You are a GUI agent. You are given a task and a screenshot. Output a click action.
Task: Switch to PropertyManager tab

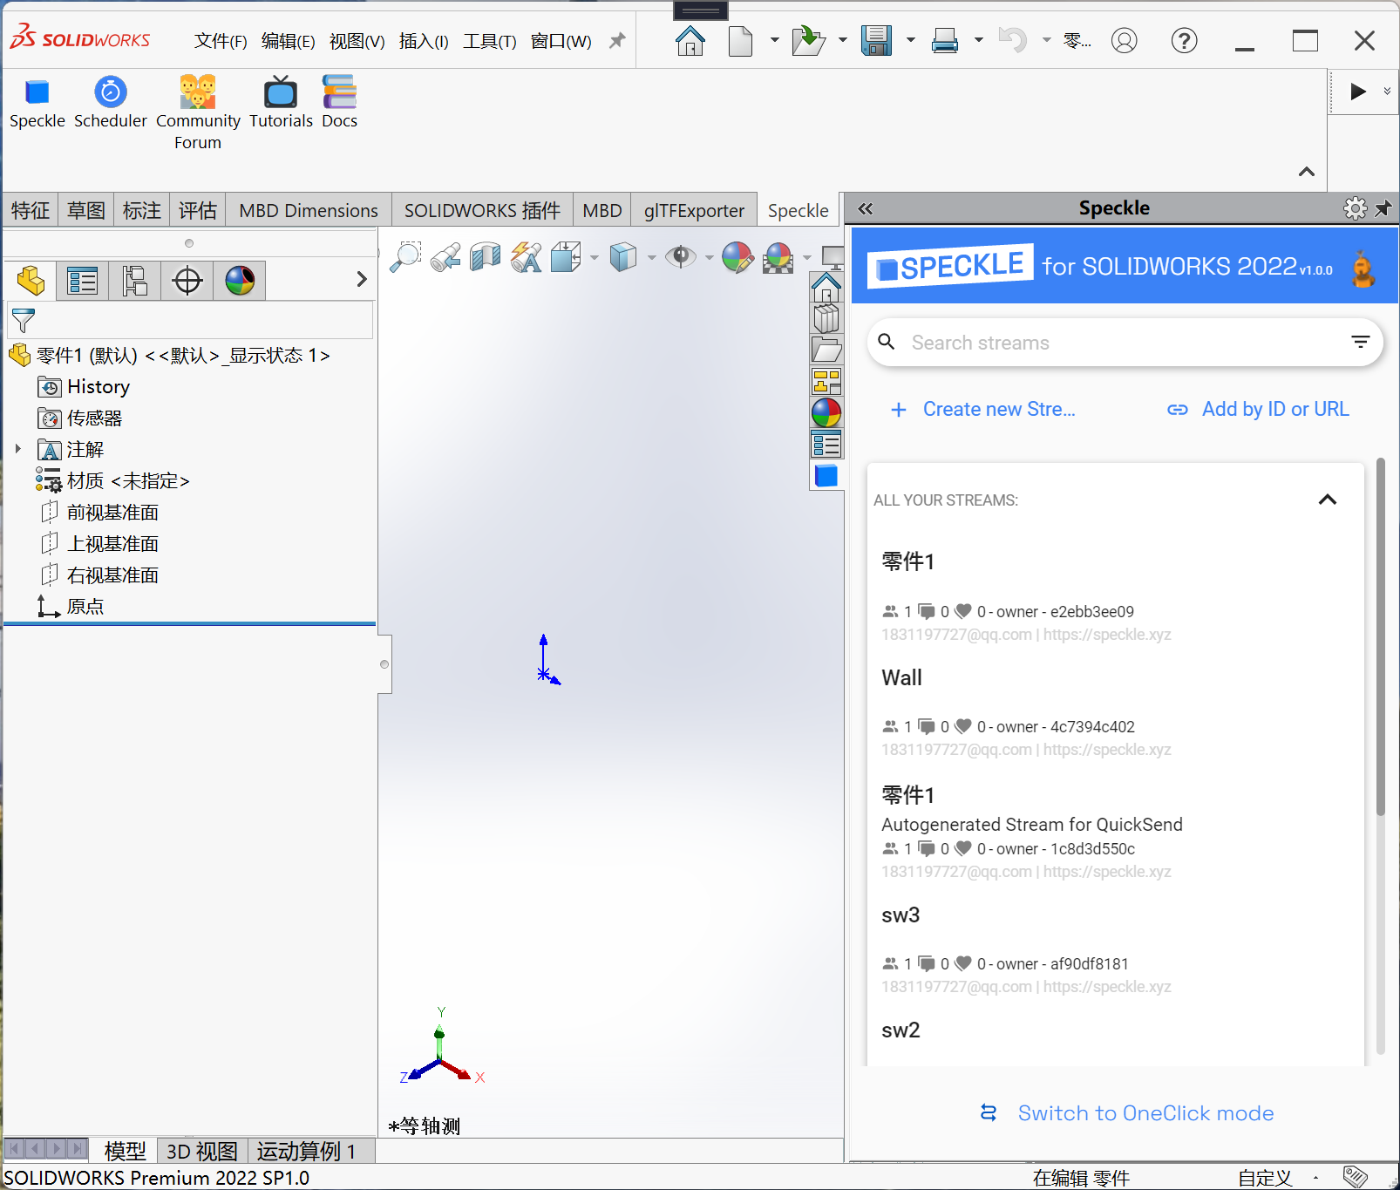83,281
